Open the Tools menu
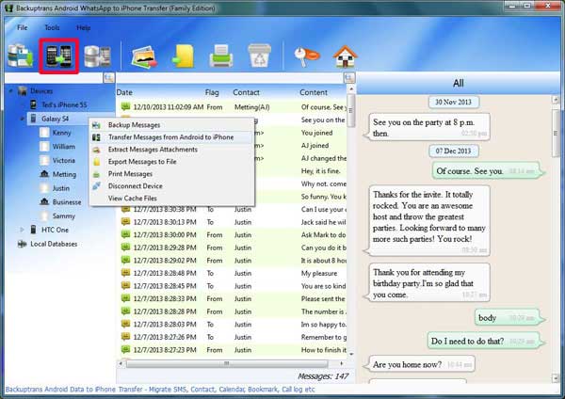565x399 pixels. tap(52, 27)
